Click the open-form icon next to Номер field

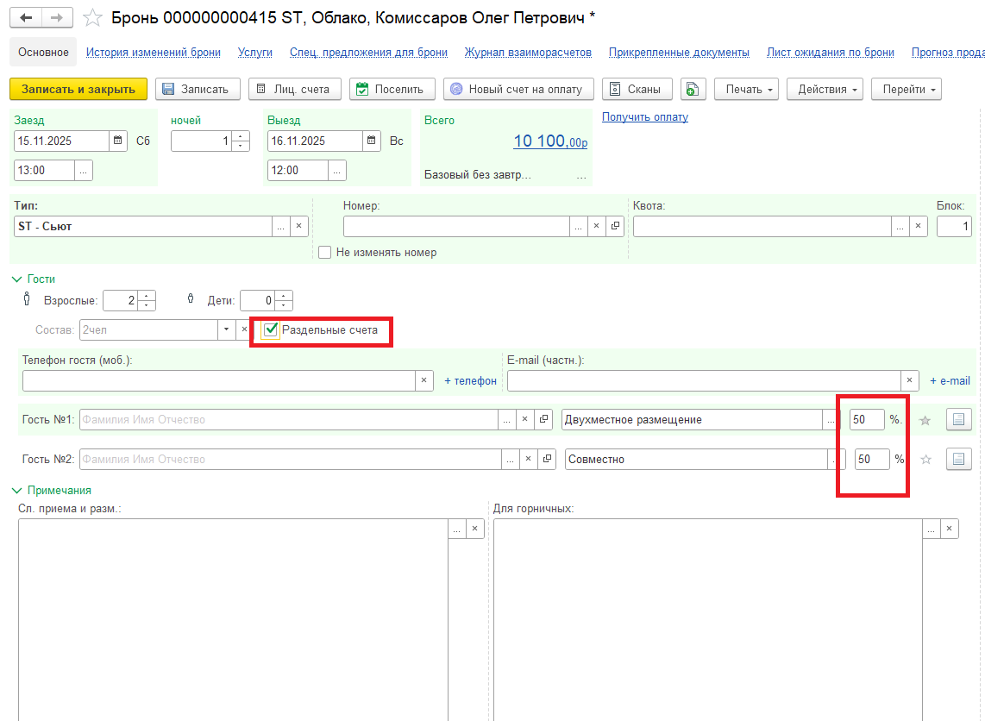[616, 226]
